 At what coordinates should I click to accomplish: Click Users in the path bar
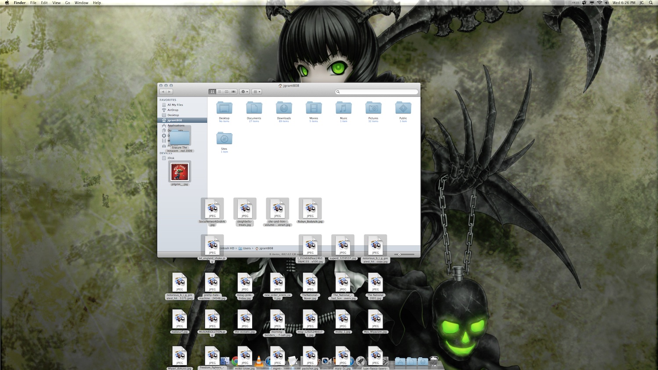tap(245, 248)
